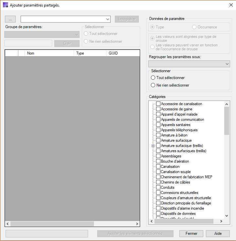Click the Fermer button
The image size is (236, 241).
pos(191,233)
